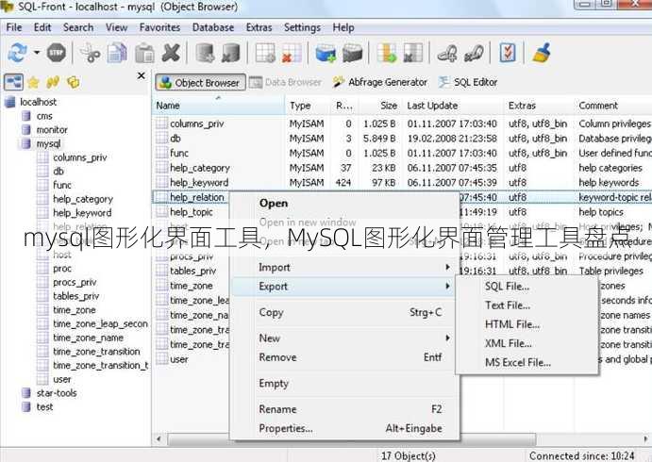Sort by the Type column header

tap(309, 106)
